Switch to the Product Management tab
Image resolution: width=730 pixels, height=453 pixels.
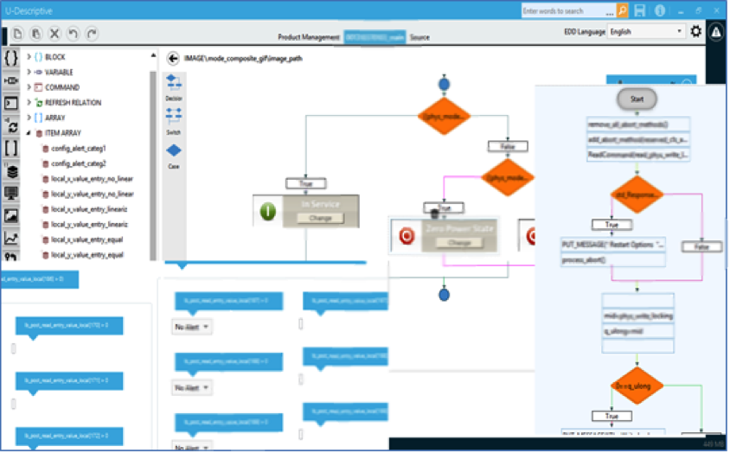pyautogui.click(x=309, y=38)
